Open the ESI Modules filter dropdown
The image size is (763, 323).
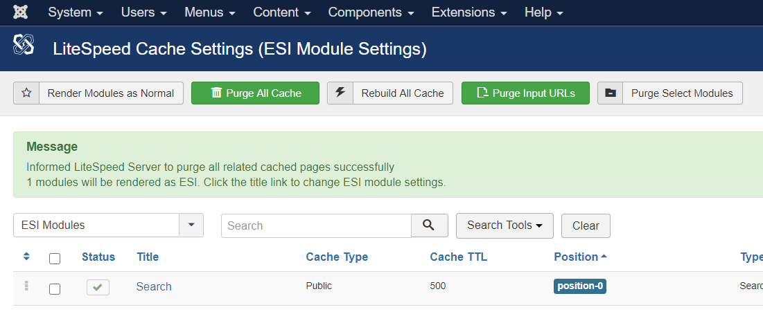pyautogui.click(x=108, y=225)
